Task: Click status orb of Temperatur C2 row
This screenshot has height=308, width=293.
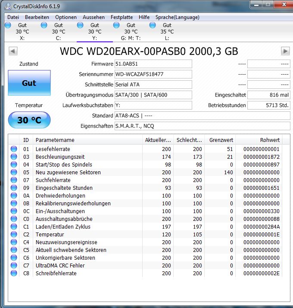Action: (14, 234)
